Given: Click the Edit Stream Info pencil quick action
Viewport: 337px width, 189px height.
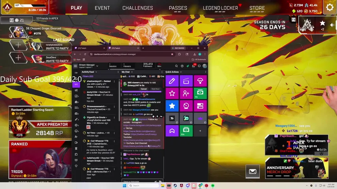Looking at the screenshot, I should (x=172, y=81).
